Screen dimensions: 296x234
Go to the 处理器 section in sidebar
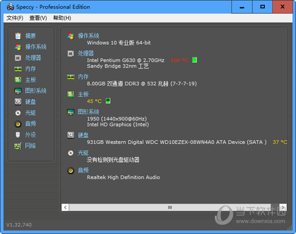coord(33,58)
